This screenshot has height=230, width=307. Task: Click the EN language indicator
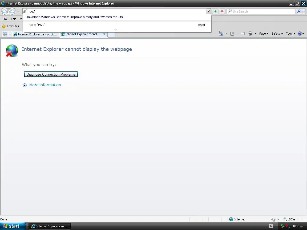270,226
